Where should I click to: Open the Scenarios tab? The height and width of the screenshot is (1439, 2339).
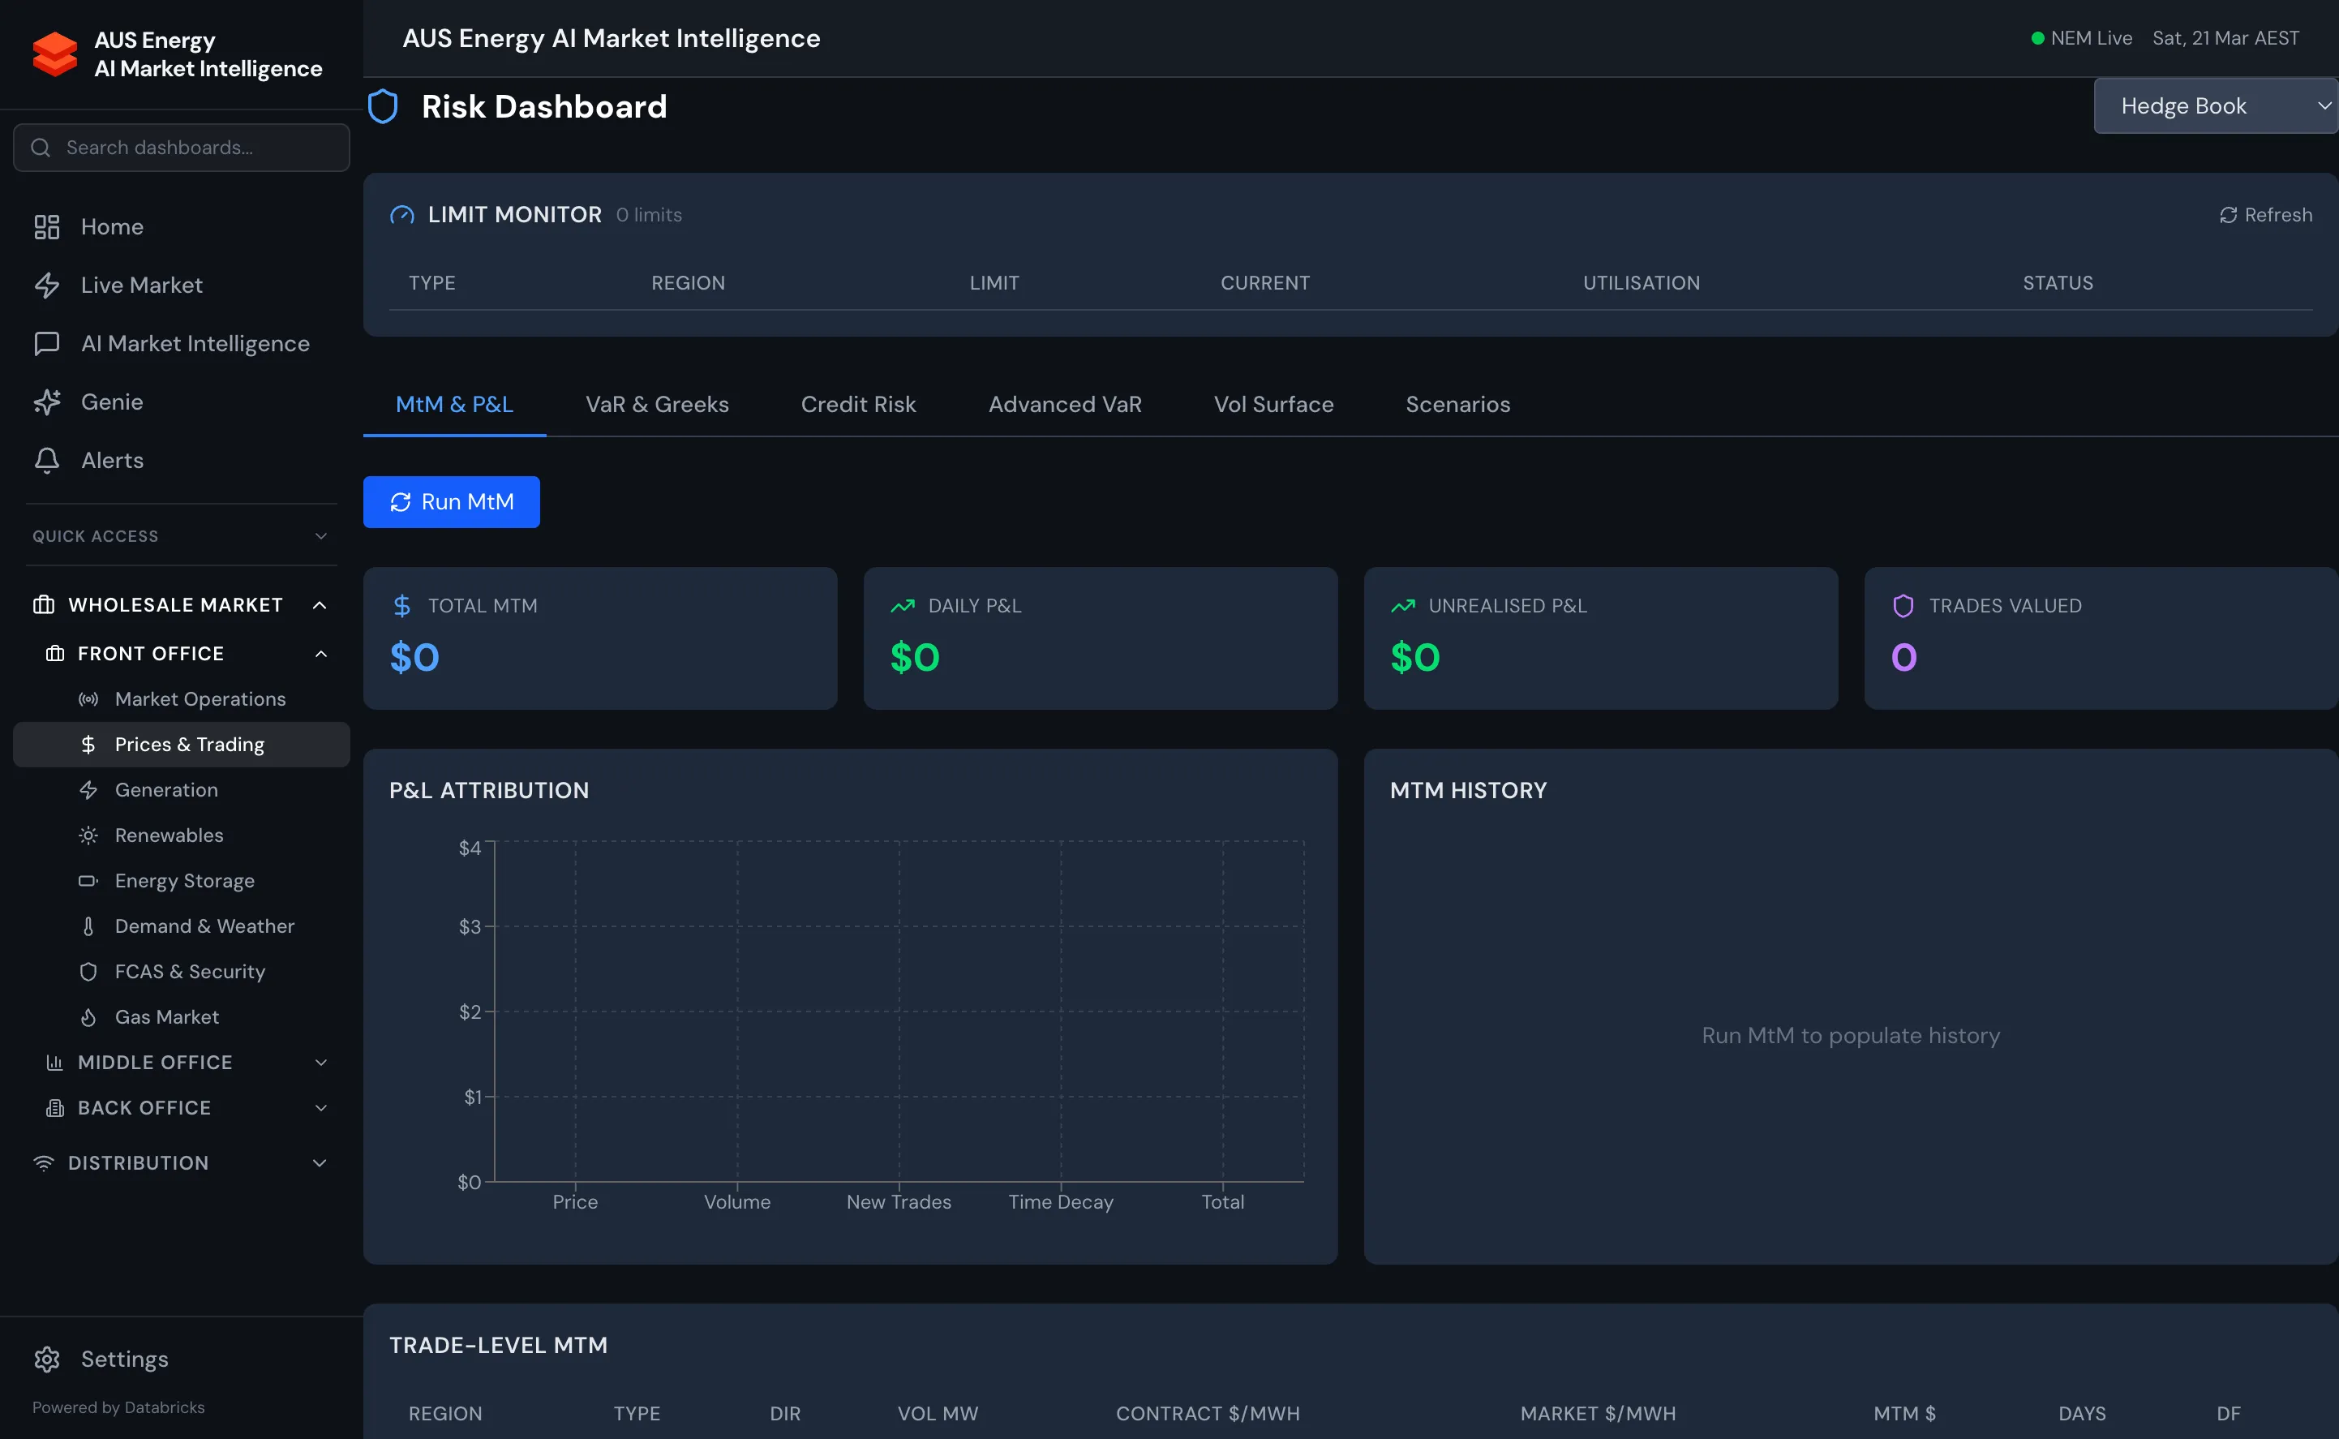[x=1457, y=405]
